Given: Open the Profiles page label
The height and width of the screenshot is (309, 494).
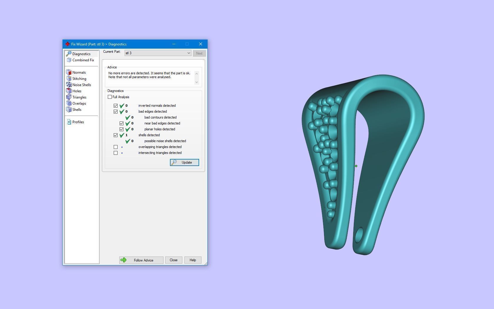Looking at the screenshot, I should pos(78,122).
